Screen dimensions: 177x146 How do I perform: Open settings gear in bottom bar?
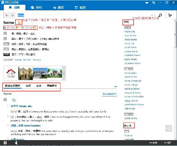tap(5, 143)
